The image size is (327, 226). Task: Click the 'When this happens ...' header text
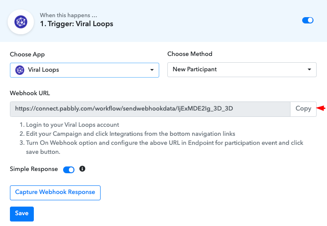(x=69, y=15)
